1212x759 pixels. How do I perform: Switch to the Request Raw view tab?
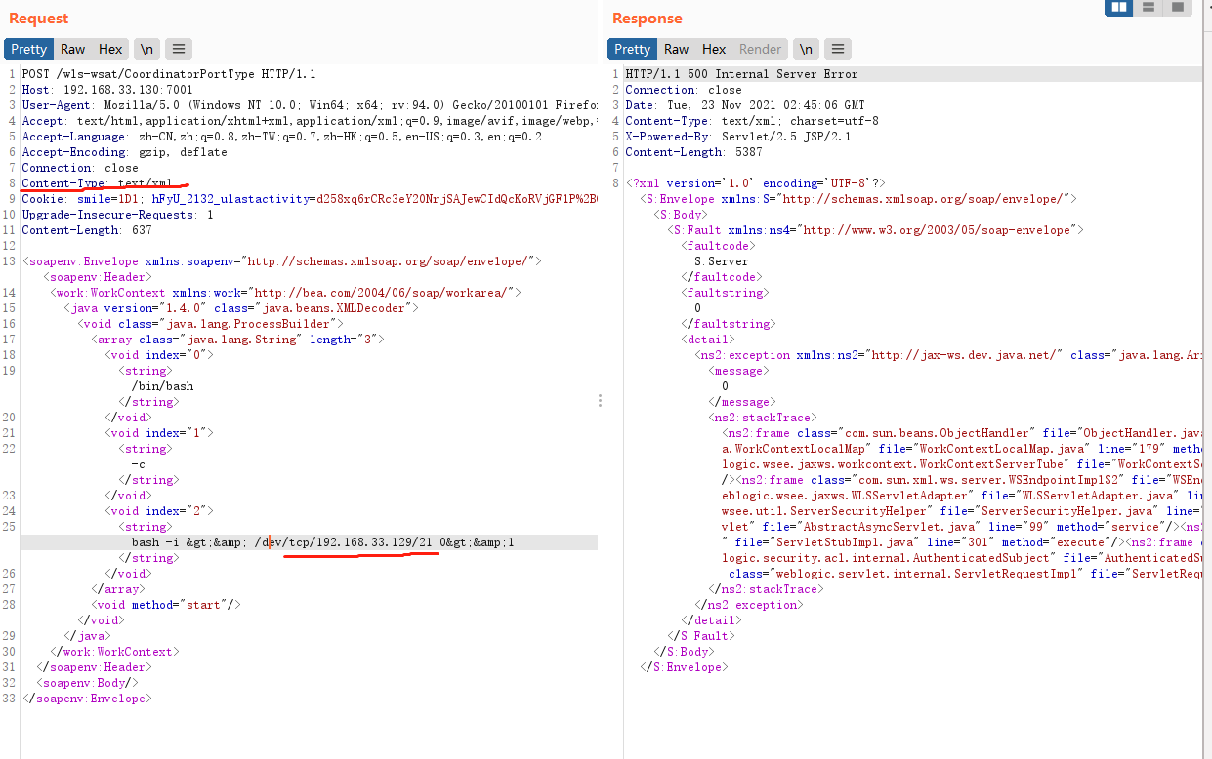72,49
